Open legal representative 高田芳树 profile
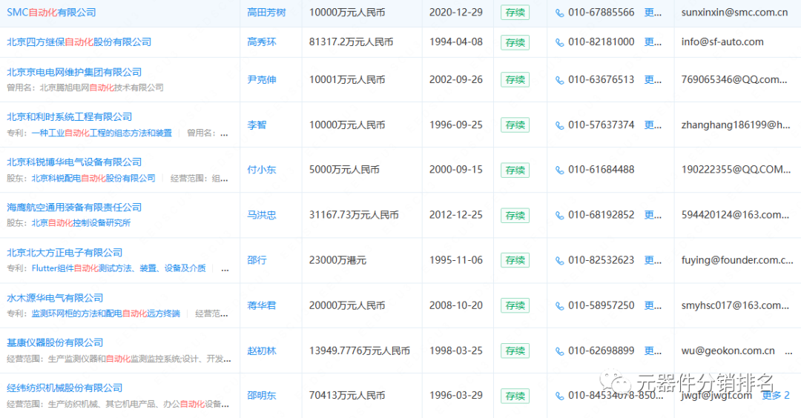 266,13
